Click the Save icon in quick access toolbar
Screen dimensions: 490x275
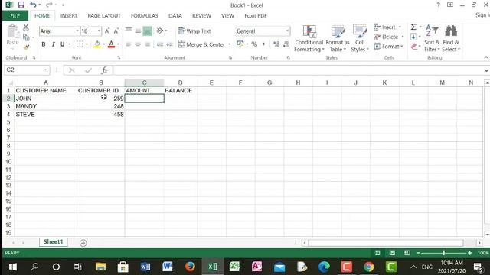(21, 5)
